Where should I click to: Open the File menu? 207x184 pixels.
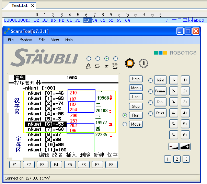[x=11, y=40]
